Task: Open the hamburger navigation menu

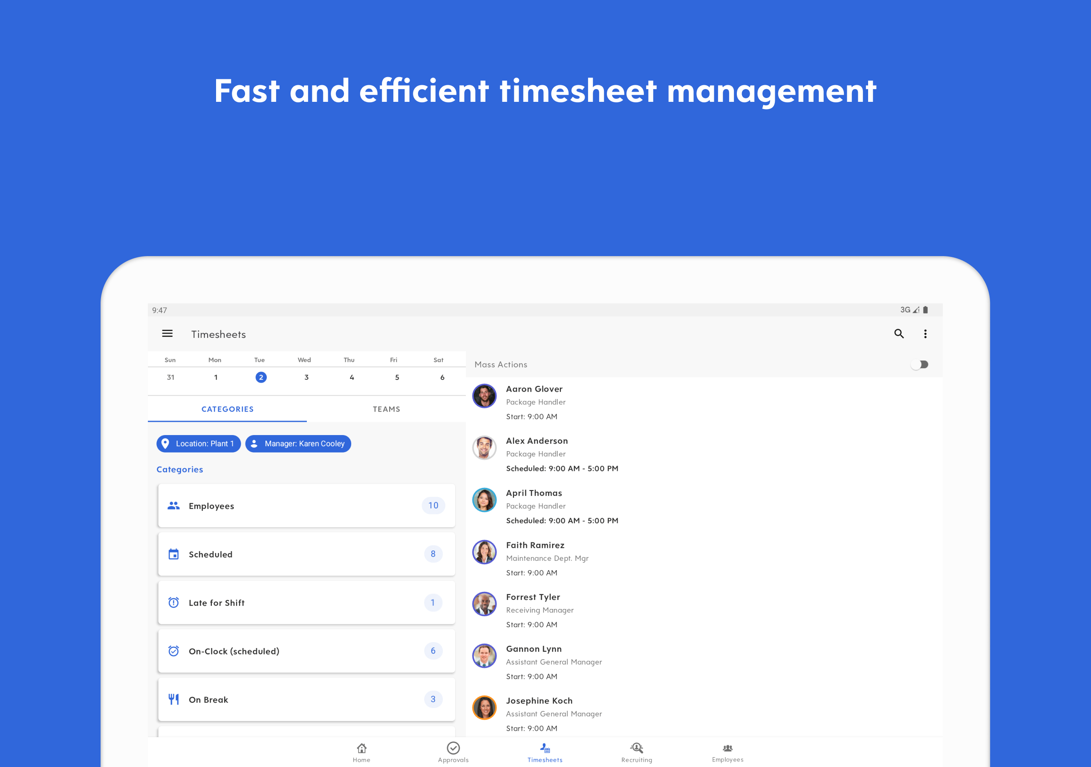Action: tap(167, 334)
